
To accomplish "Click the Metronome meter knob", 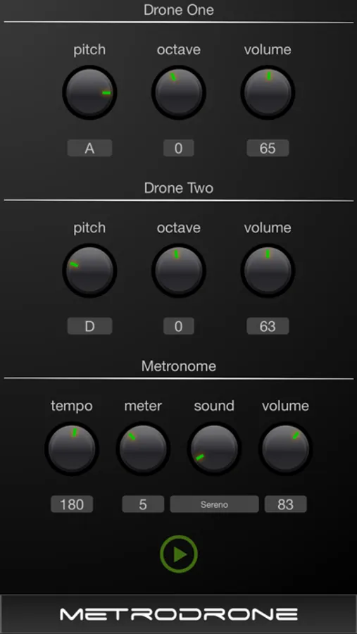I will click(143, 449).
